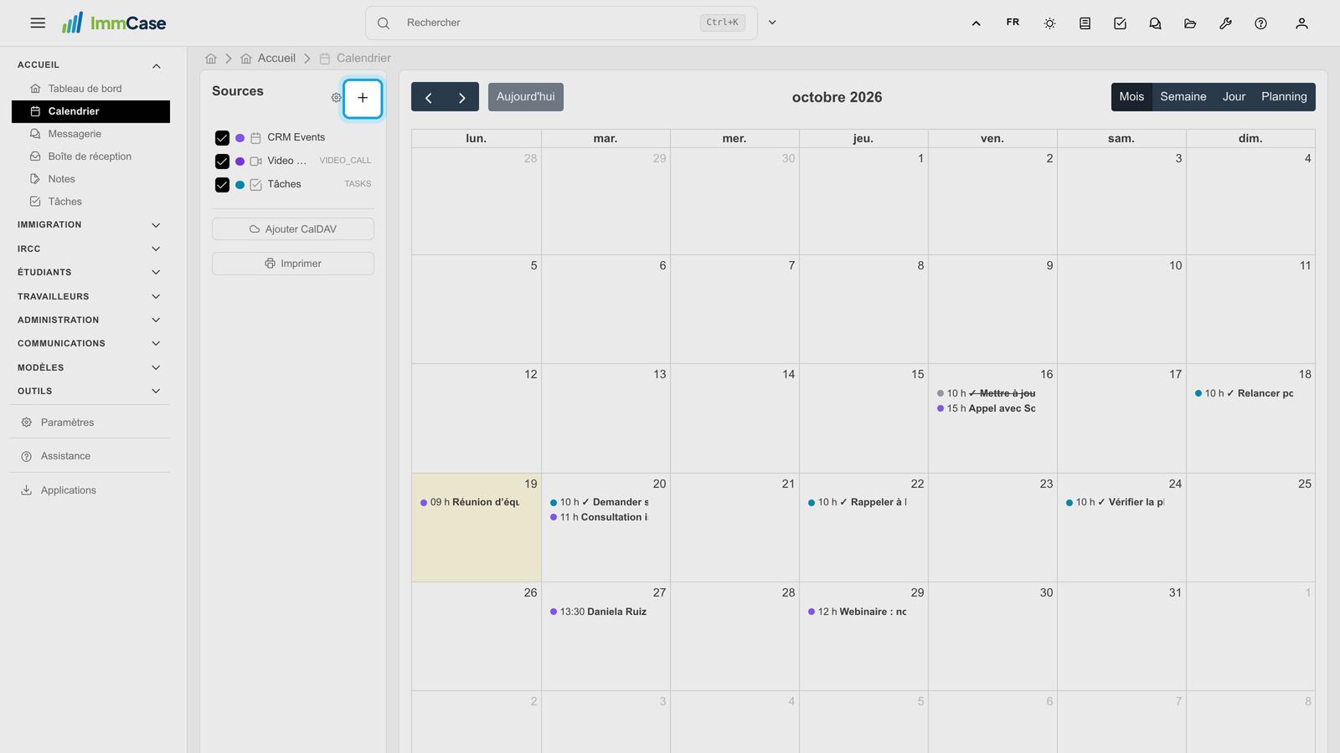The height and width of the screenshot is (753, 1340).
Task: Open the hamburger menu icon
Action: (38, 23)
